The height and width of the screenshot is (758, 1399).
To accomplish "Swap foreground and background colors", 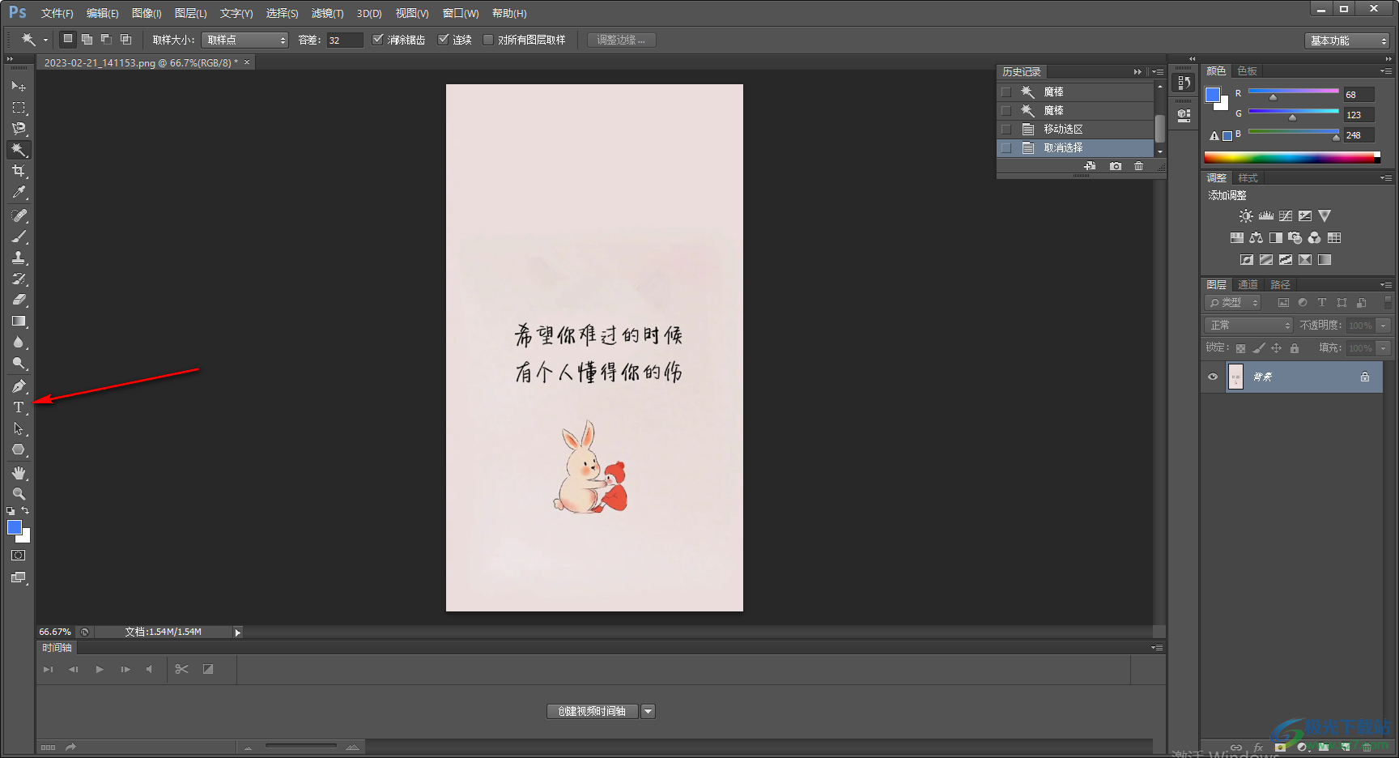I will (x=25, y=510).
